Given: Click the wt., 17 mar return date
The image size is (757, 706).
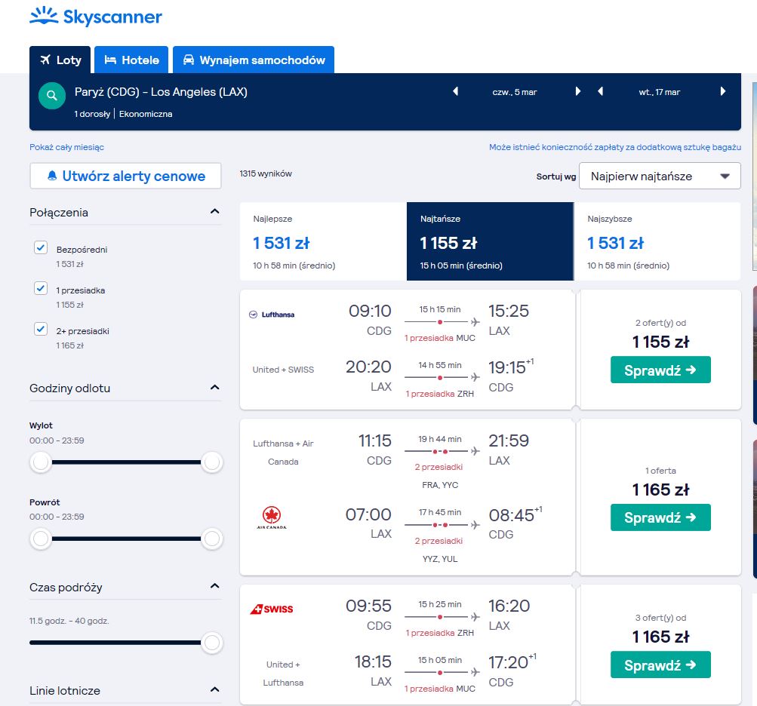Looking at the screenshot, I should [x=660, y=92].
